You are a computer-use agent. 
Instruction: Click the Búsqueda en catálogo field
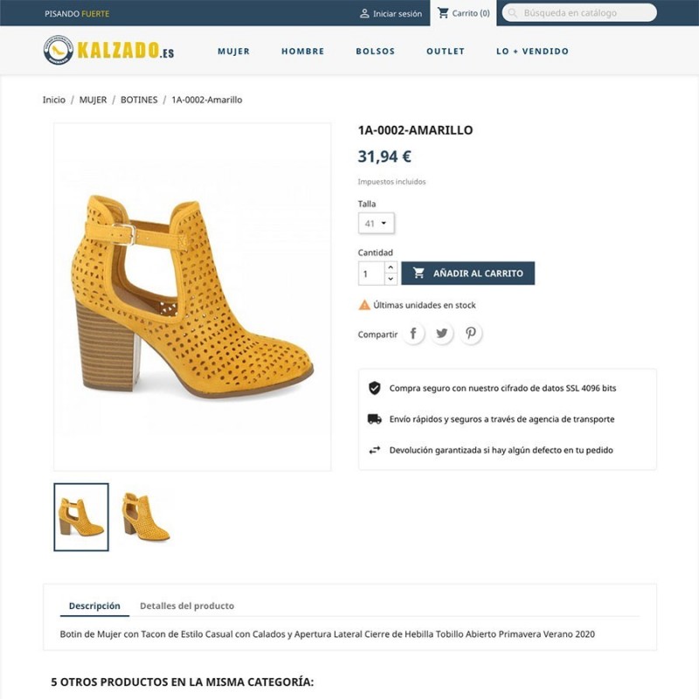579,13
